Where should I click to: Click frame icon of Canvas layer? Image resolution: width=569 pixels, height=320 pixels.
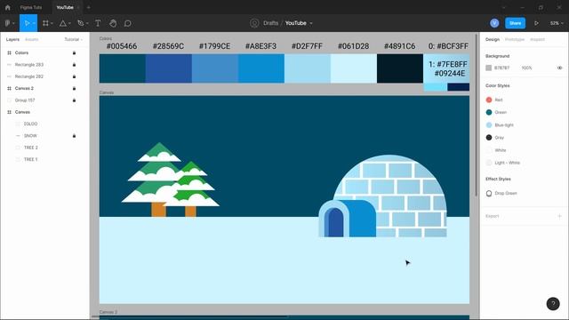pos(9,112)
